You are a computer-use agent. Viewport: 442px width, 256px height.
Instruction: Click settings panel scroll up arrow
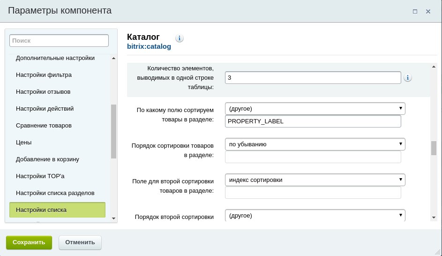tap(434, 67)
